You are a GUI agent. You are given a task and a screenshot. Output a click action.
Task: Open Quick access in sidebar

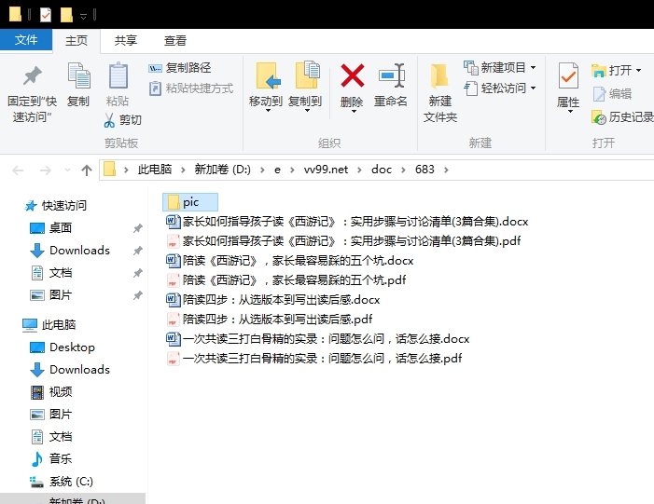(55, 205)
